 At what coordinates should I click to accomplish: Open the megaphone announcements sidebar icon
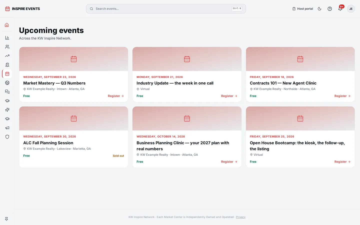(x=7, y=128)
